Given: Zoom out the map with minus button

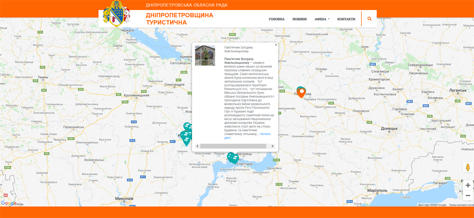Looking at the screenshot, I should tap(468, 195).
